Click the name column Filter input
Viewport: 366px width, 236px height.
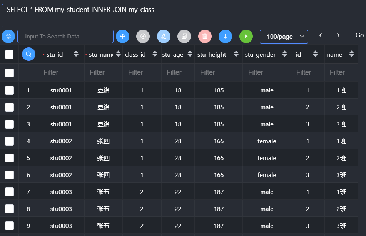point(341,72)
